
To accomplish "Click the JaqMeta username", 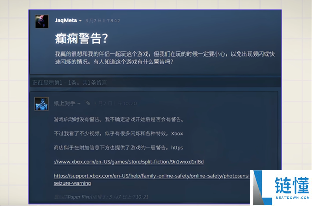I will tap(66, 20).
